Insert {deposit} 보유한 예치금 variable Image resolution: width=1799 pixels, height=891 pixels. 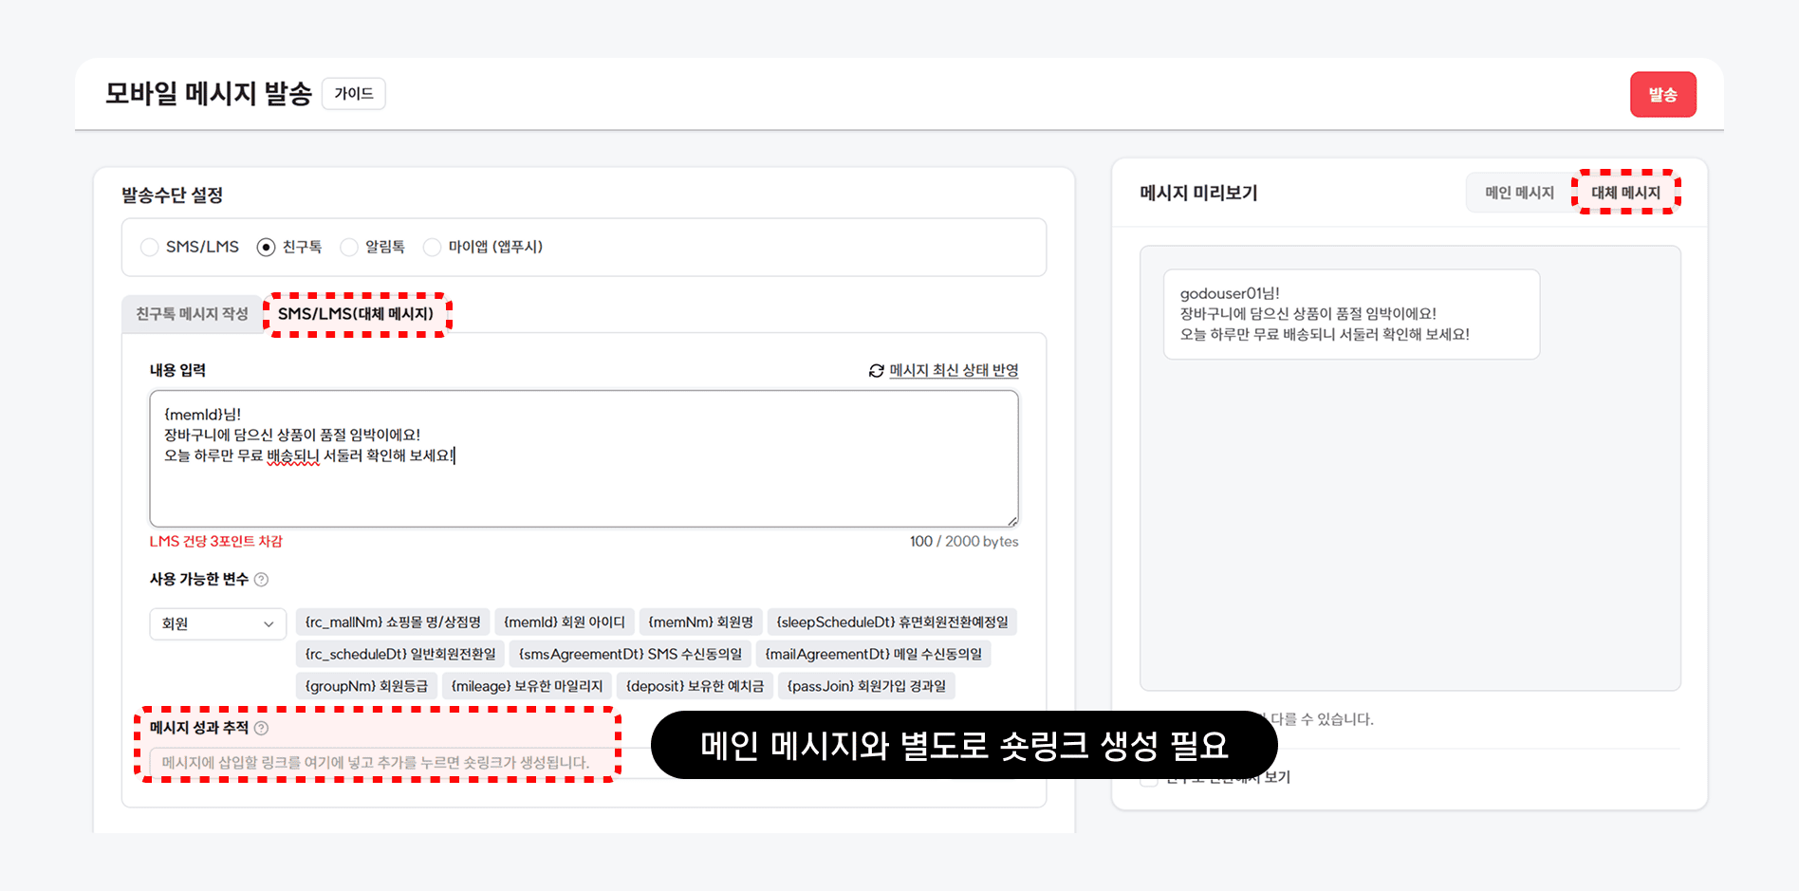pos(695,686)
